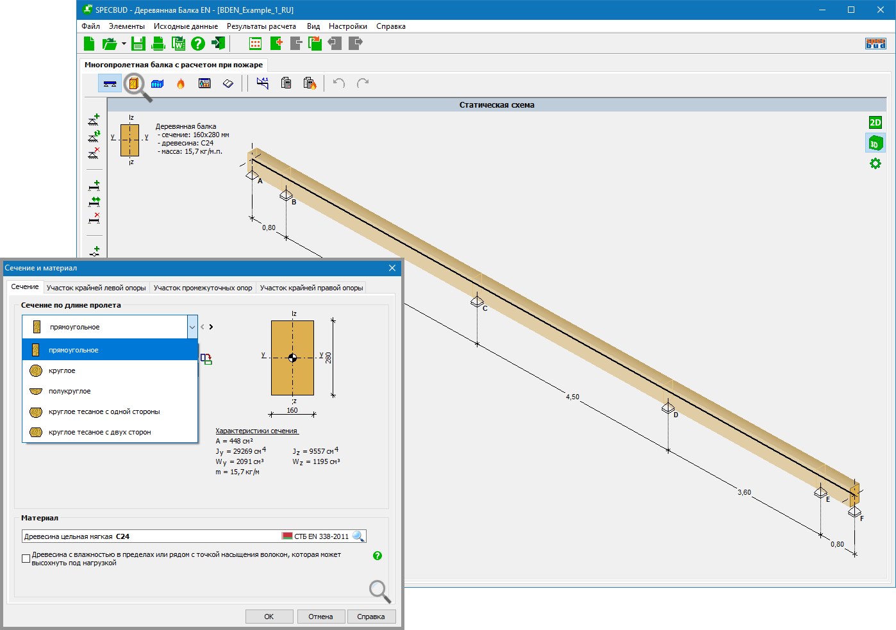Collapse the section shape combo box arrow
The image size is (896, 630).
point(192,327)
